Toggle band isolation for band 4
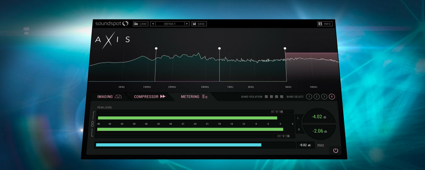Screen dimensions: 425x170 click(x=282, y=96)
